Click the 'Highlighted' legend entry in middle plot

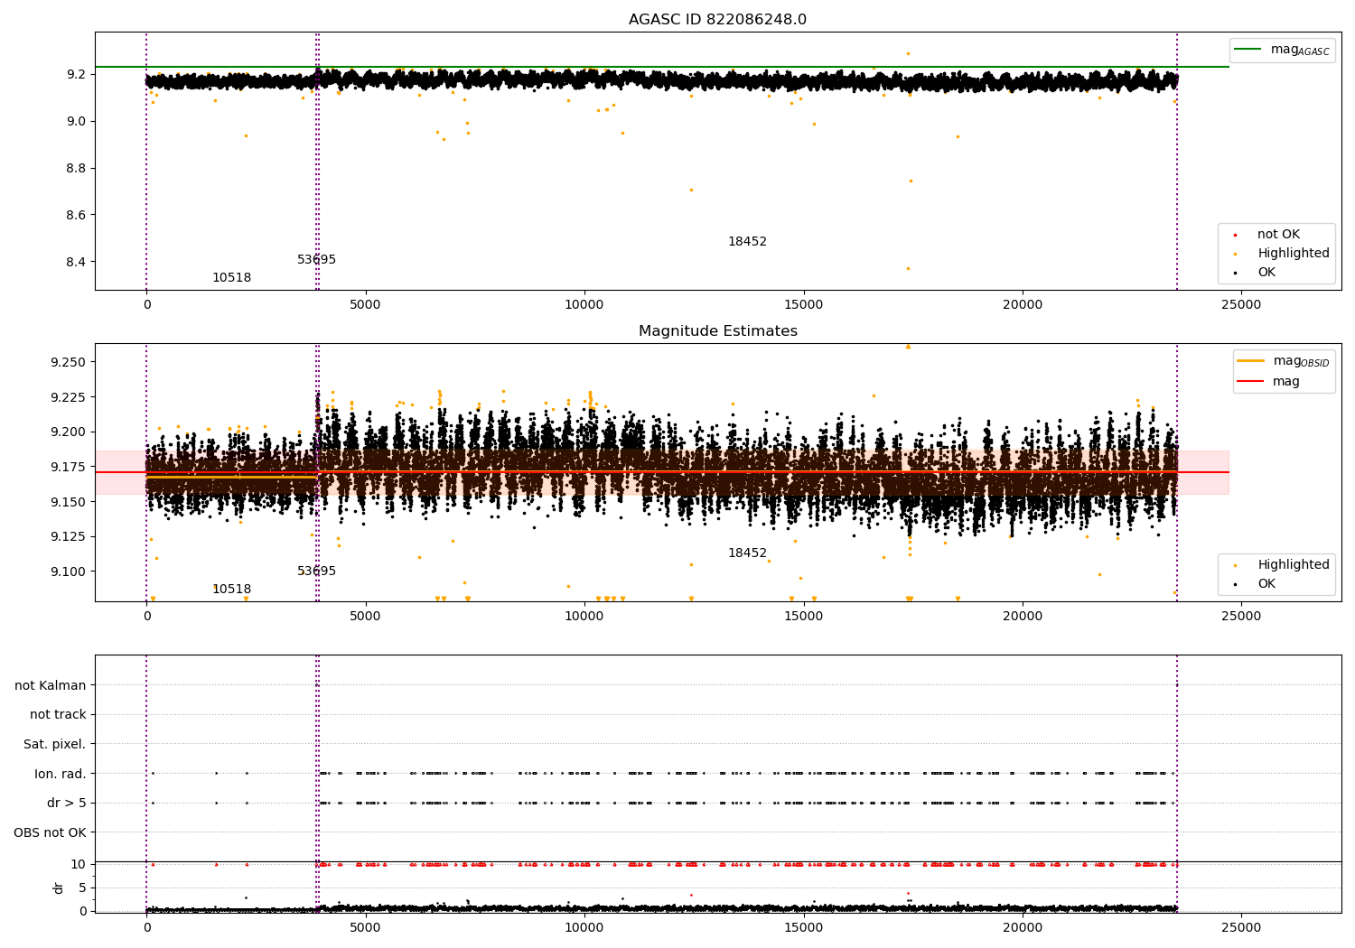click(x=1293, y=565)
